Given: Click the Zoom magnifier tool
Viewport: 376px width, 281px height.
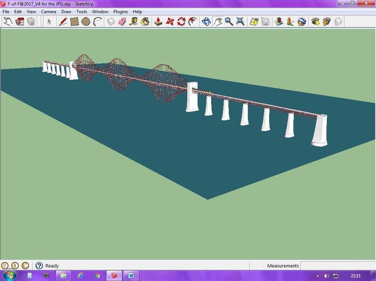Looking at the screenshot, I should coord(229,21).
